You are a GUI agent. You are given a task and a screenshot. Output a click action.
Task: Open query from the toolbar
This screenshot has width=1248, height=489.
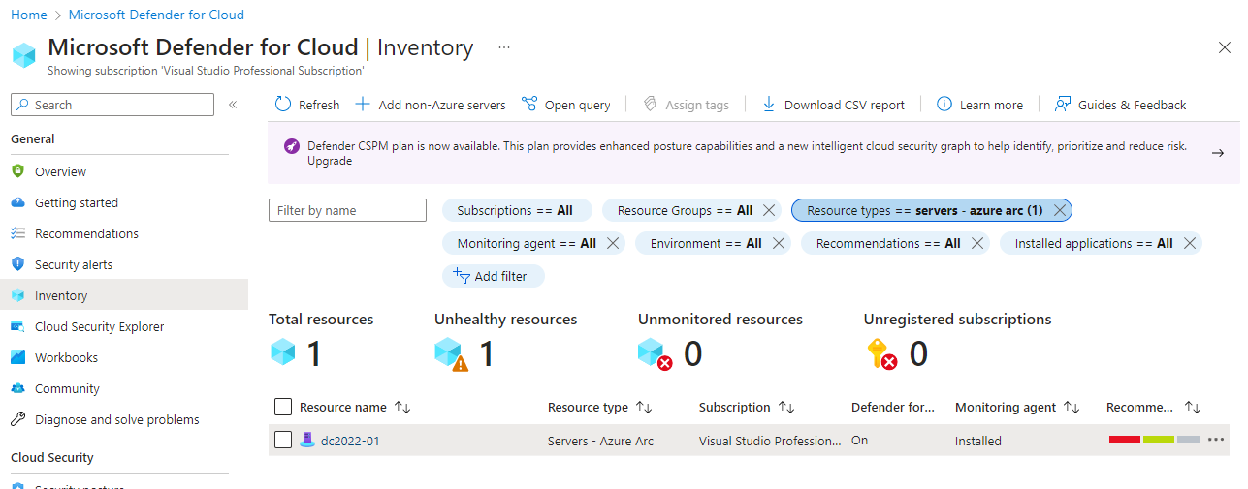point(566,105)
